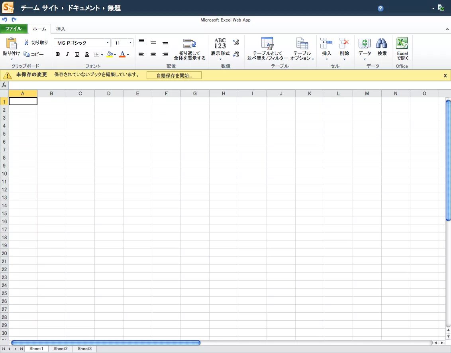The width and height of the screenshot is (451, 353).
Task: Decrease decimal places
Action: point(236,54)
